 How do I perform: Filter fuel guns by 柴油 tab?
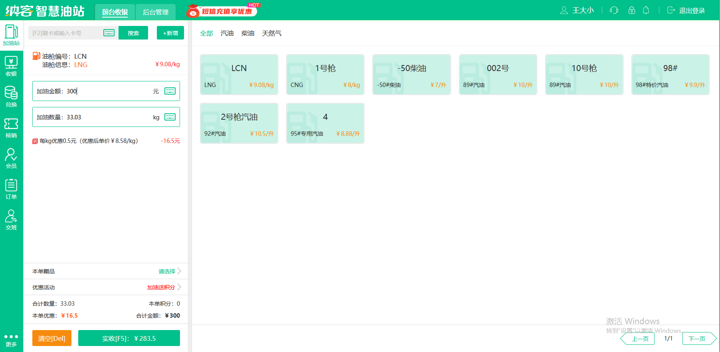(x=247, y=33)
